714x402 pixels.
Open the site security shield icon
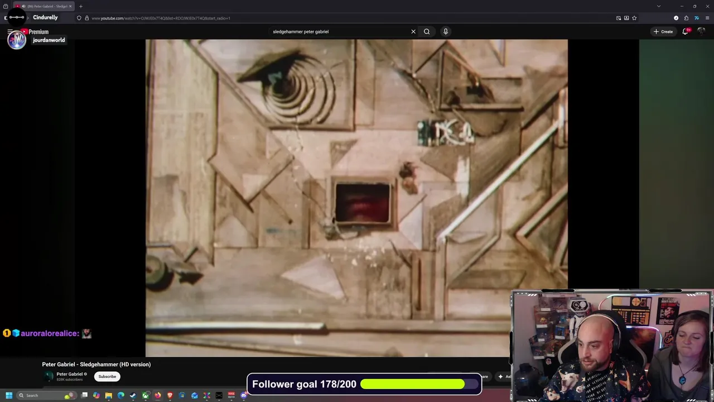click(79, 18)
